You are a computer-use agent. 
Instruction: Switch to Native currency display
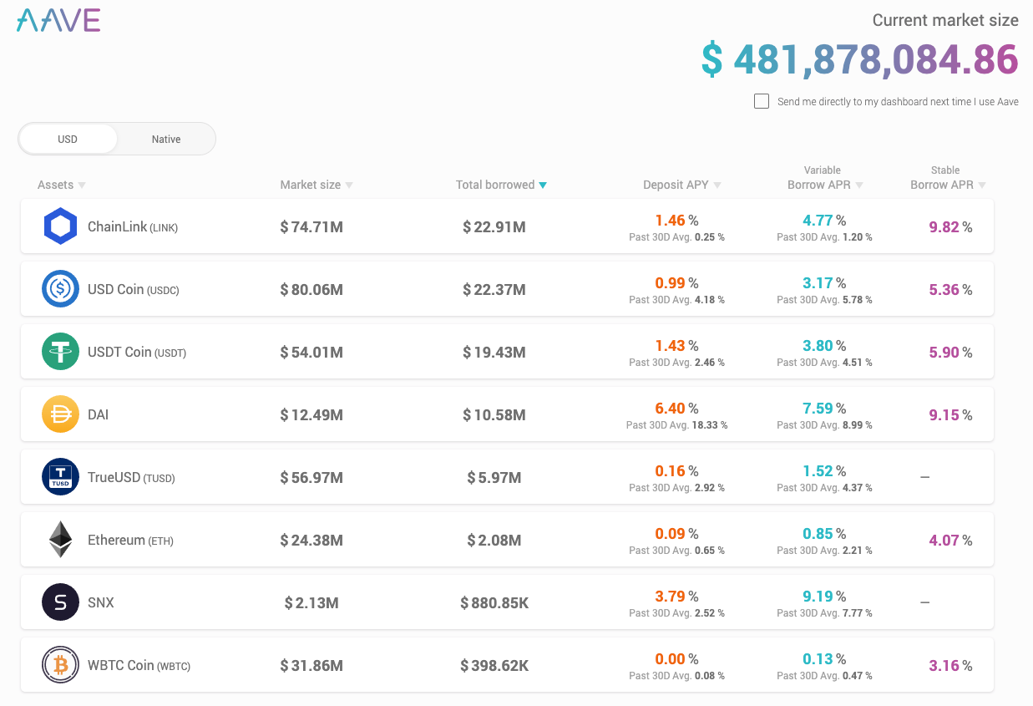pyautogui.click(x=166, y=139)
